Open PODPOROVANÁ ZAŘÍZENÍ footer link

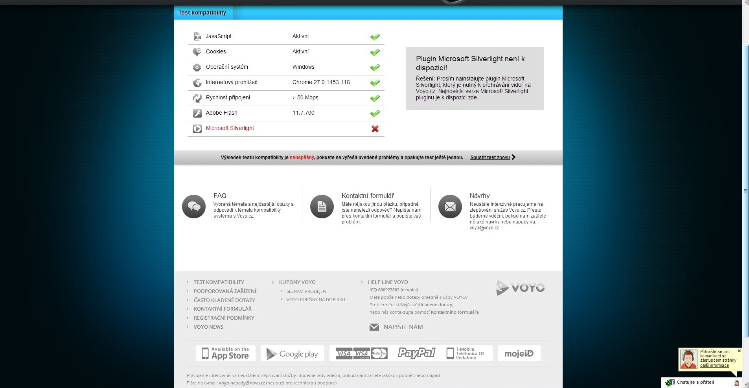point(225,291)
